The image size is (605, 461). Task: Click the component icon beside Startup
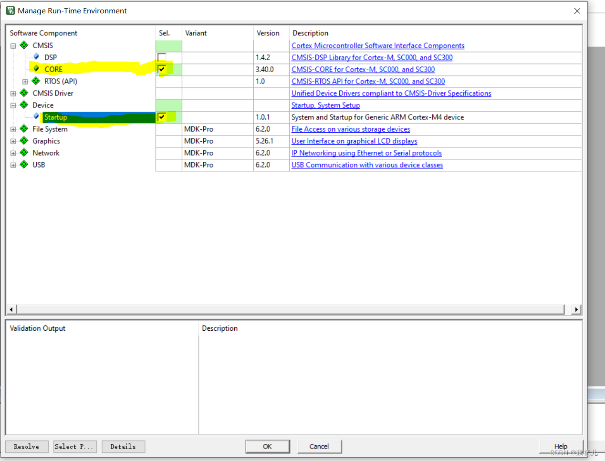click(x=36, y=116)
